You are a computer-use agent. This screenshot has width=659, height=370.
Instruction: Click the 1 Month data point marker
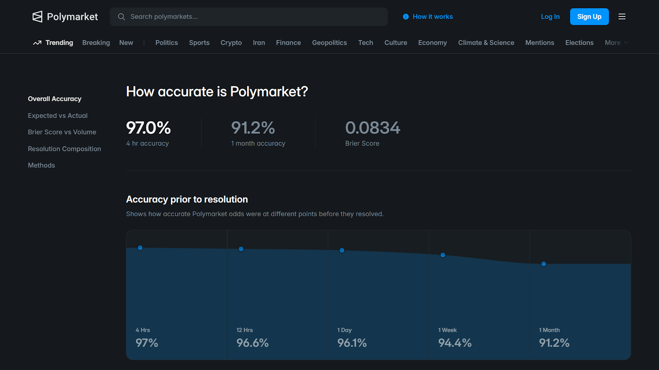(x=543, y=264)
